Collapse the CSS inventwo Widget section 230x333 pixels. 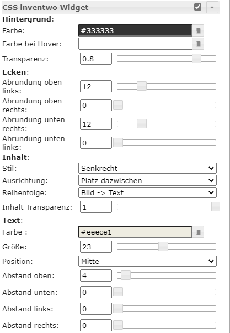click(x=212, y=7)
